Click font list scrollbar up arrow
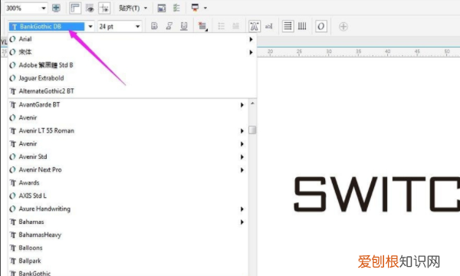 tap(252, 103)
